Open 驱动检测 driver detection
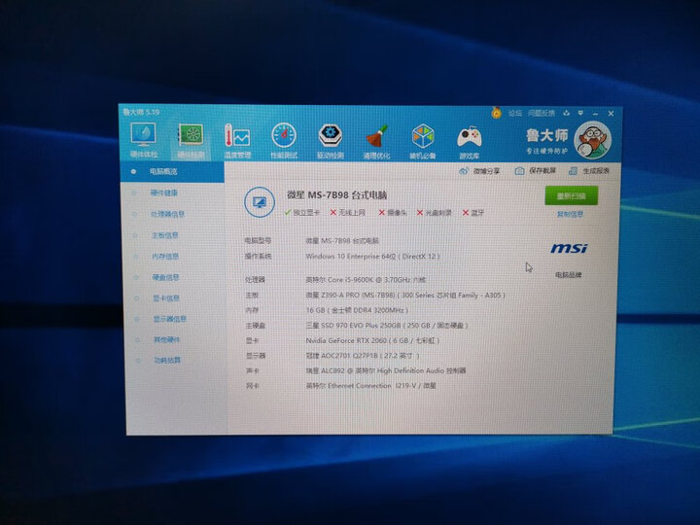 pyautogui.click(x=331, y=142)
